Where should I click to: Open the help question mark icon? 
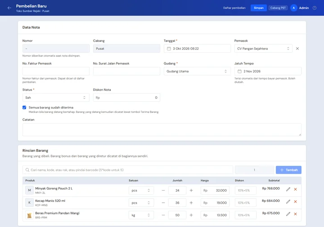tap(315, 8)
